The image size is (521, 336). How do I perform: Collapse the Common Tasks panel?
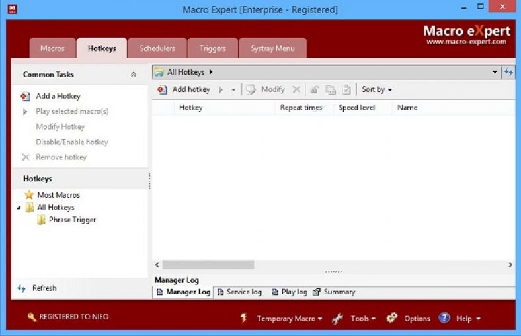click(x=134, y=75)
